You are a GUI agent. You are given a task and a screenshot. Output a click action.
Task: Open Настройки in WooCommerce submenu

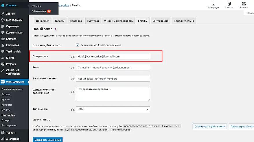[x=8, y=115]
